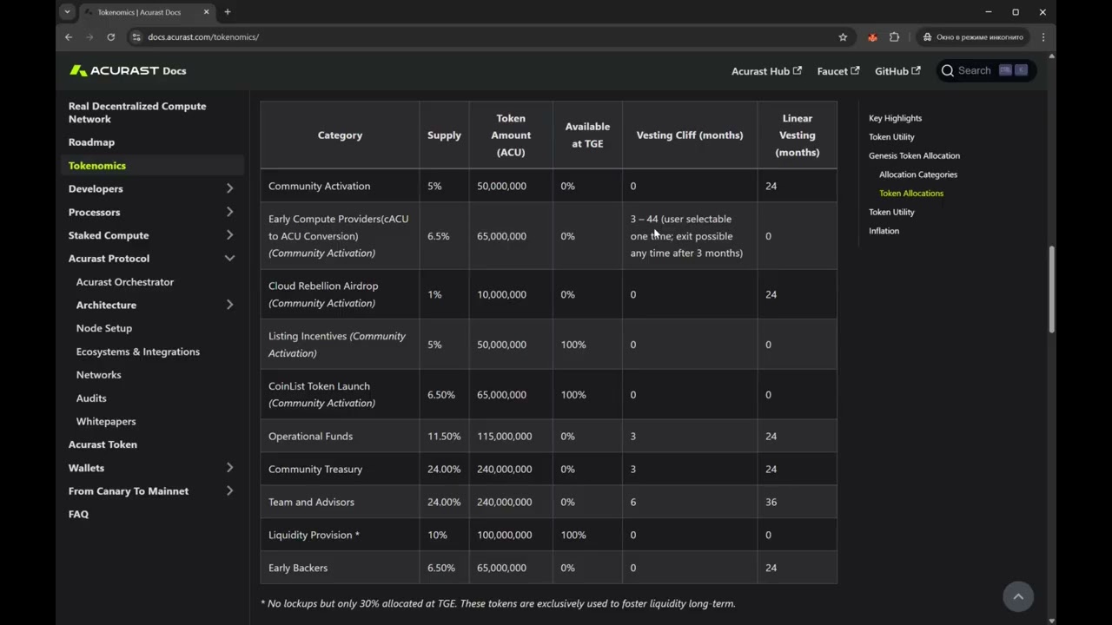Open the Faucet external link
Screen dimensions: 1112x625
(837, 71)
